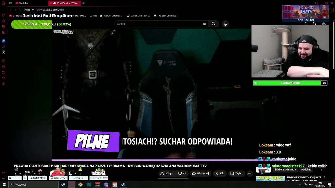Screen dimensions: 335x188
Task: Click the Udostępnij share button
Action: 200,173
